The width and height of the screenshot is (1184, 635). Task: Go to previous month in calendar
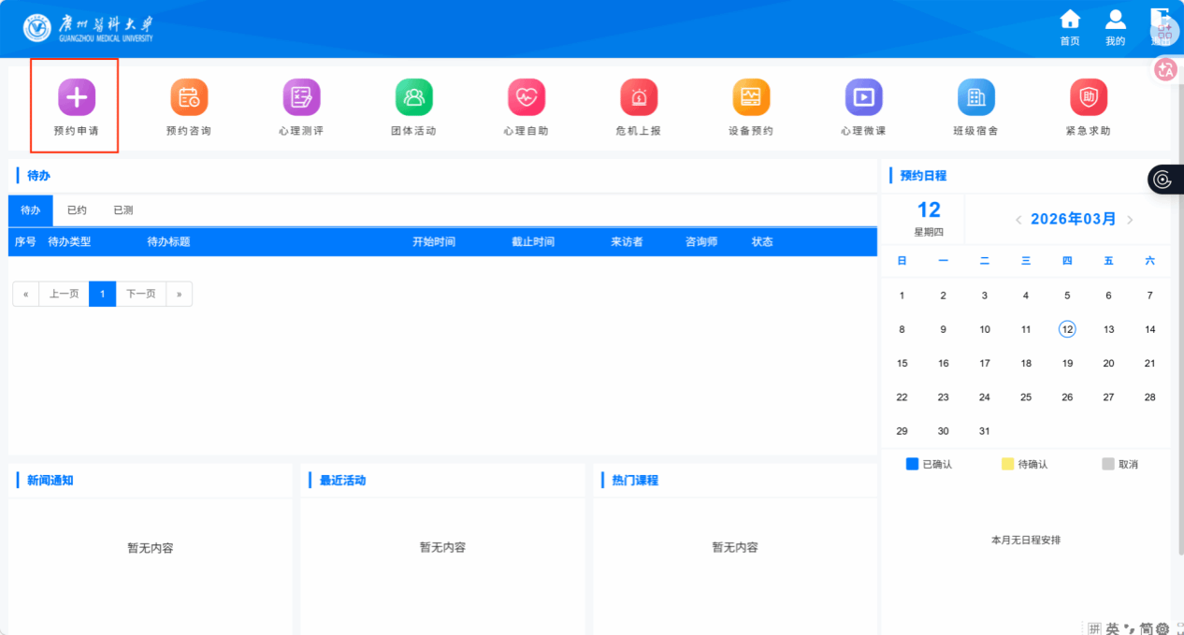click(1018, 220)
